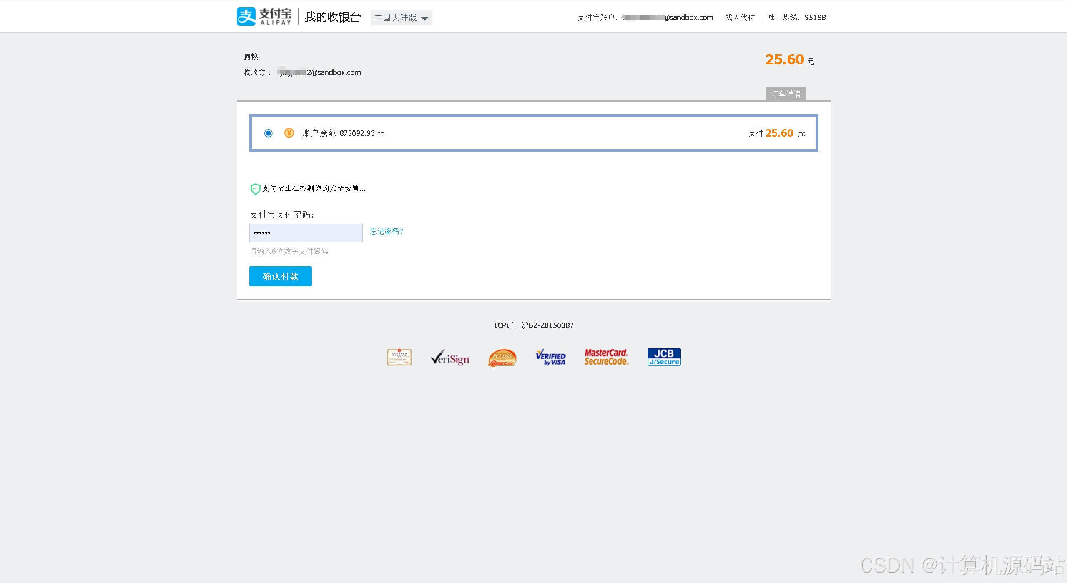Click the 狗粮 order name text
1067x583 pixels.
(251, 57)
